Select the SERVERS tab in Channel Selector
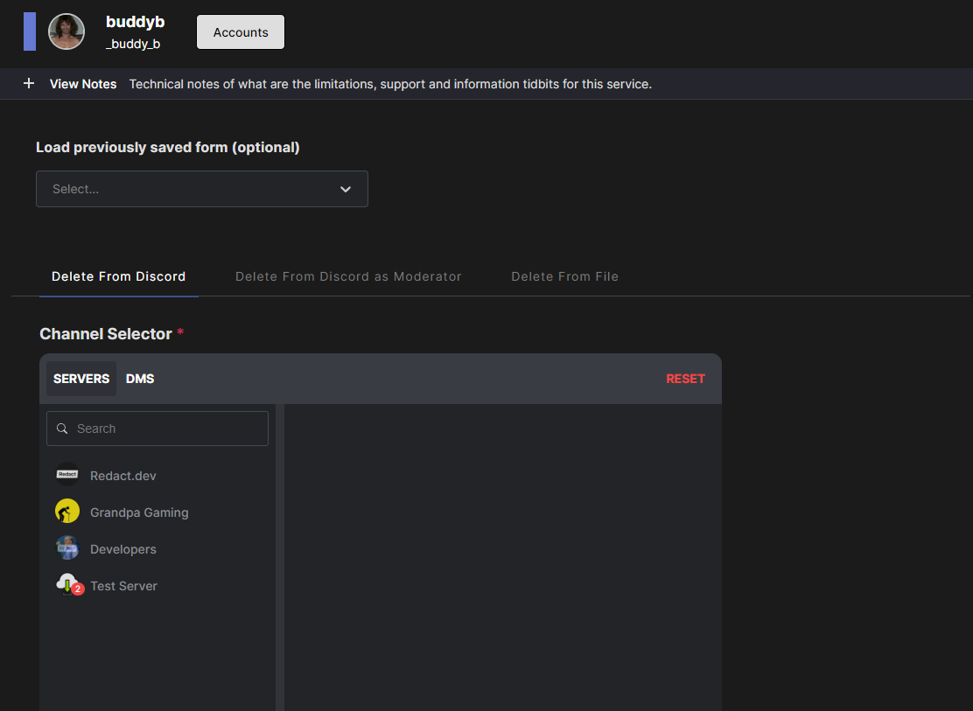Viewport: 973px width, 711px height. point(81,379)
